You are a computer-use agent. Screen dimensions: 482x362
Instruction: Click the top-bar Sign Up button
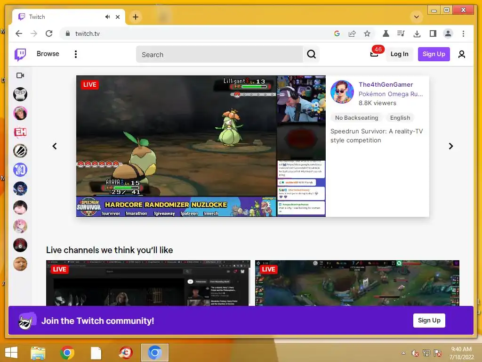pyautogui.click(x=434, y=54)
